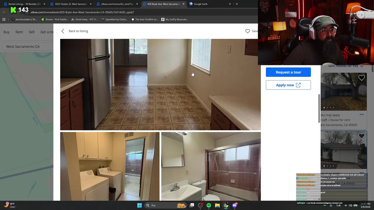Click the 'West Sacramento, CA 95605' card address
The width and height of the screenshot is (374, 210).
coord(339,125)
